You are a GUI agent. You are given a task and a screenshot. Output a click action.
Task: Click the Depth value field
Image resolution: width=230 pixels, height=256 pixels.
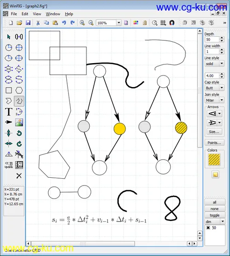212,39
